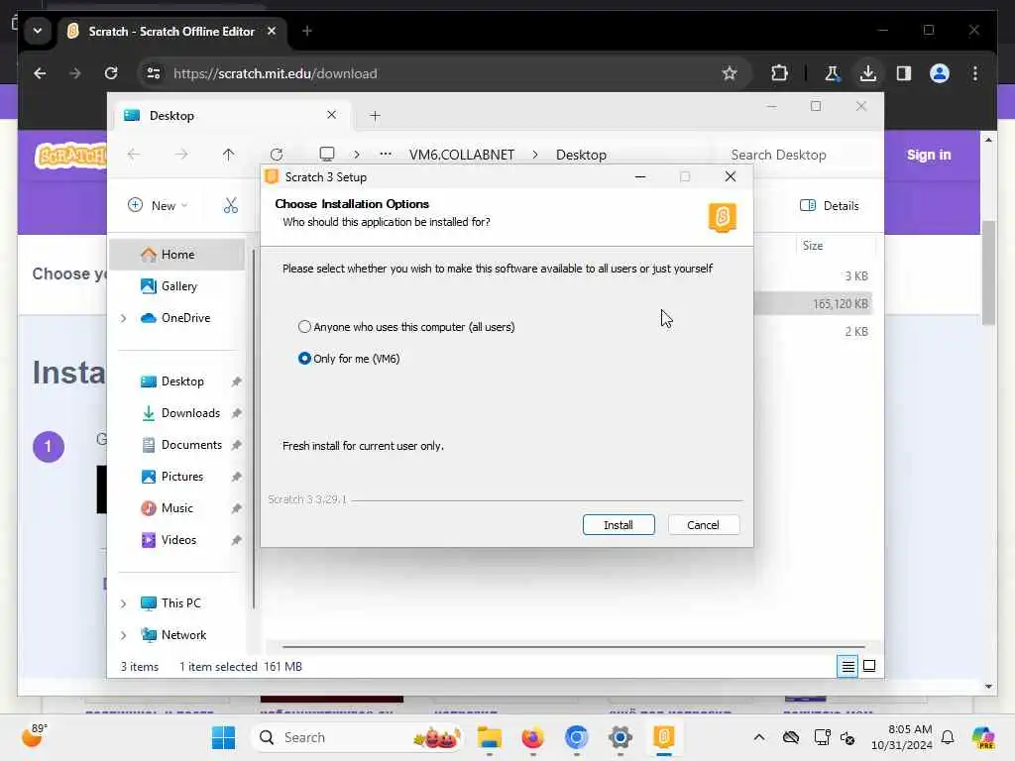Open the Windows Start menu
This screenshot has width=1015, height=761.
[223, 737]
